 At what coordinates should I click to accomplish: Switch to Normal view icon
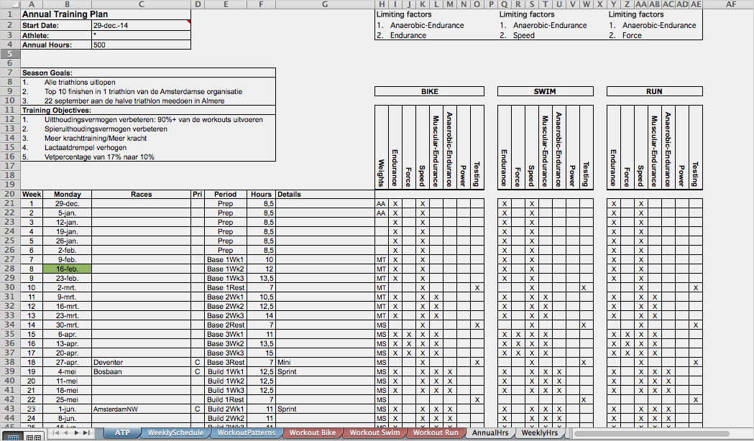[12, 437]
